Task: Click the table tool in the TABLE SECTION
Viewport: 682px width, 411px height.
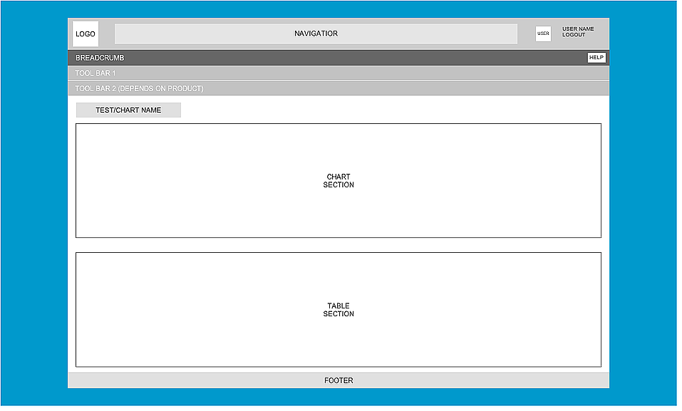Action: click(338, 308)
